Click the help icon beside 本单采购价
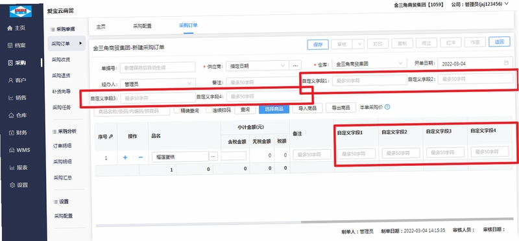 [x=387, y=107]
